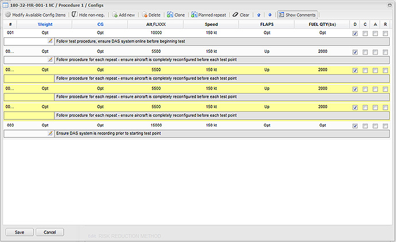396x242 pixels.
Task: Edit comment icon for row 001
Action: click(51, 41)
